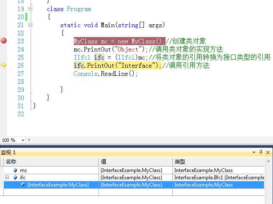
Task: Open the 100 % zoom level dropdown
Action: (23, 140)
